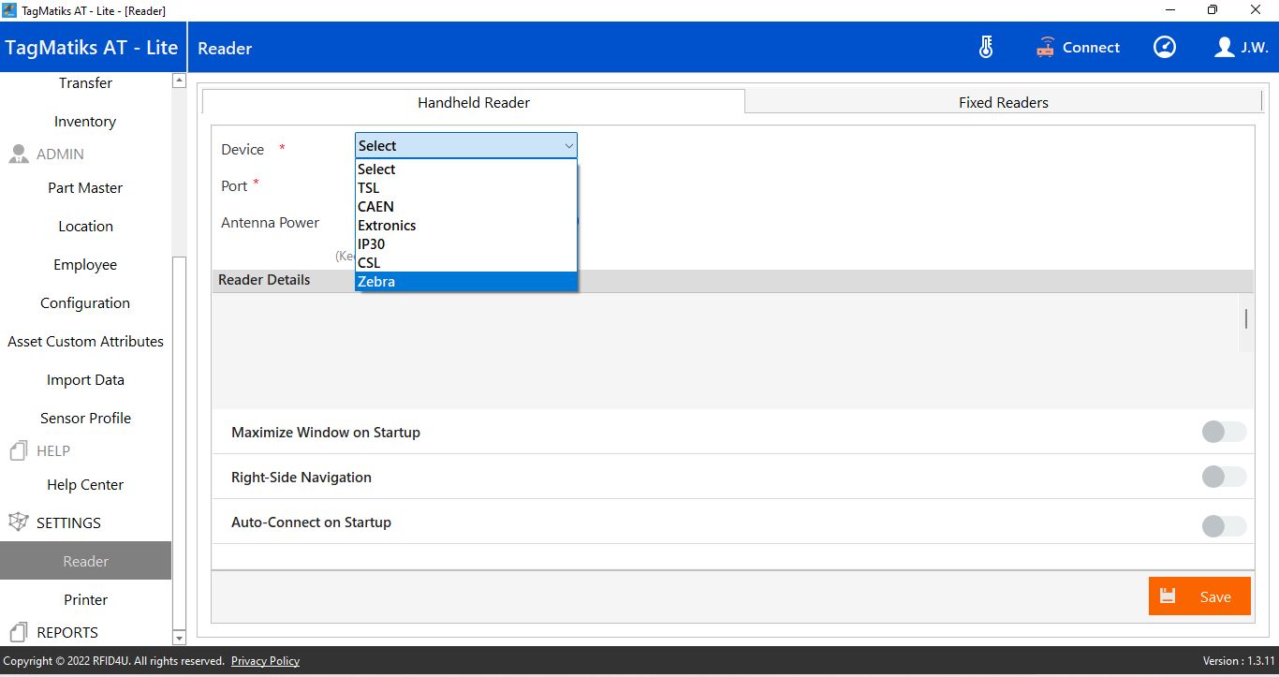This screenshot has height=677, width=1279.
Task: Open the J.W. user profile icon
Action: click(x=1224, y=48)
